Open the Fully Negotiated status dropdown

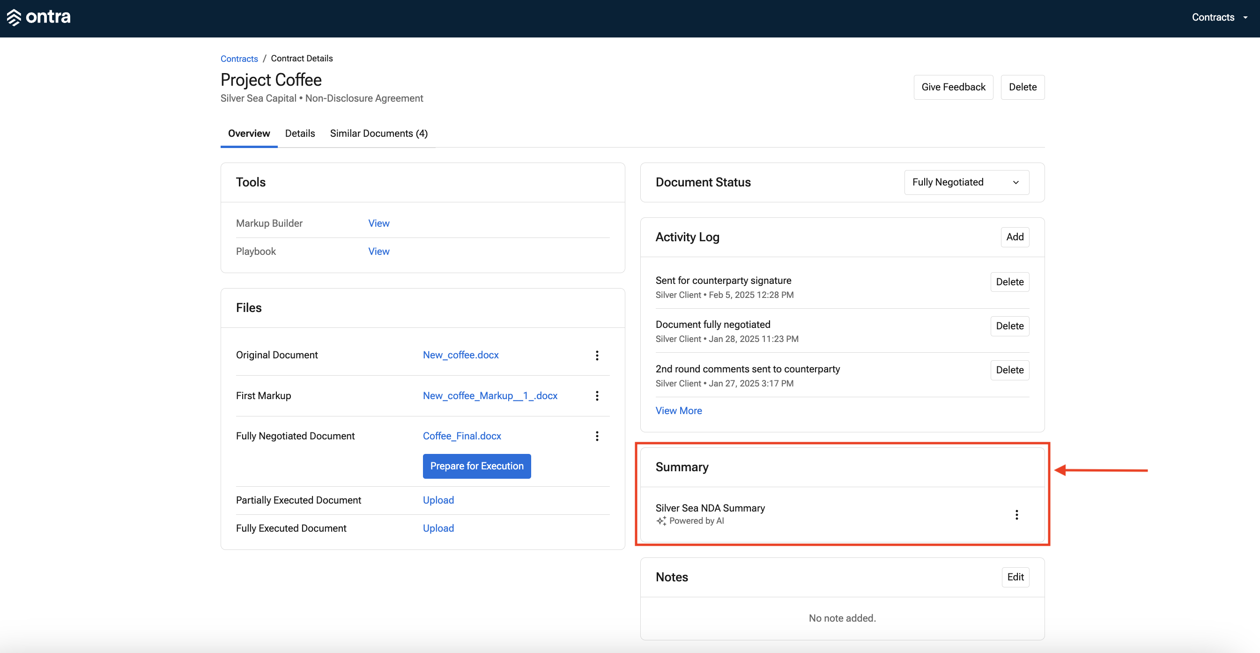(x=966, y=182)
